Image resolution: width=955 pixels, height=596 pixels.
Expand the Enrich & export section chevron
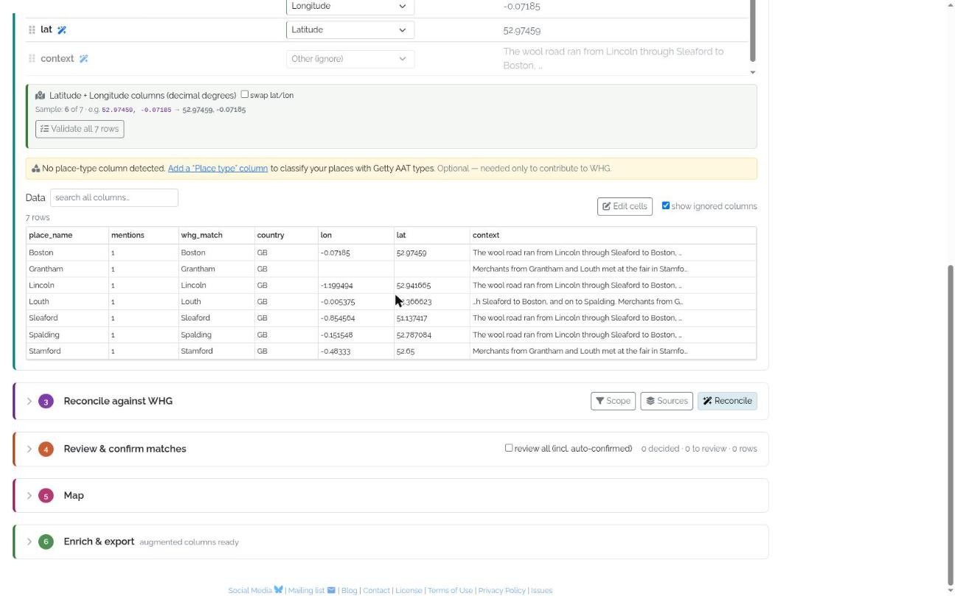29,542
